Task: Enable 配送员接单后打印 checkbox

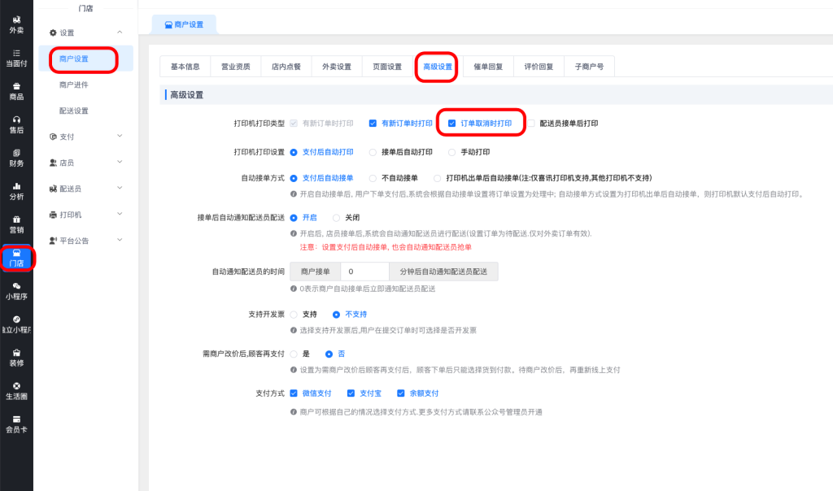Action: click(x=532, y=124)
